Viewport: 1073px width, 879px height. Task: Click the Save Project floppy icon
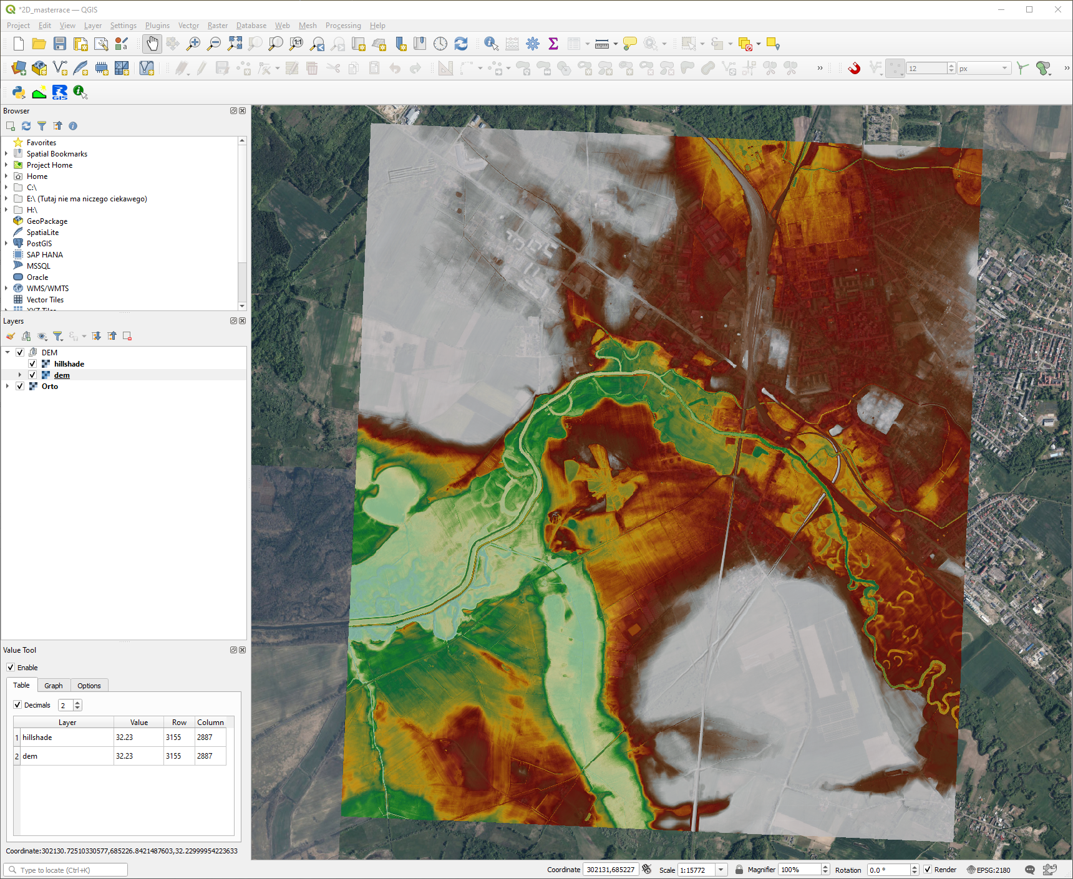coord(60,44)
